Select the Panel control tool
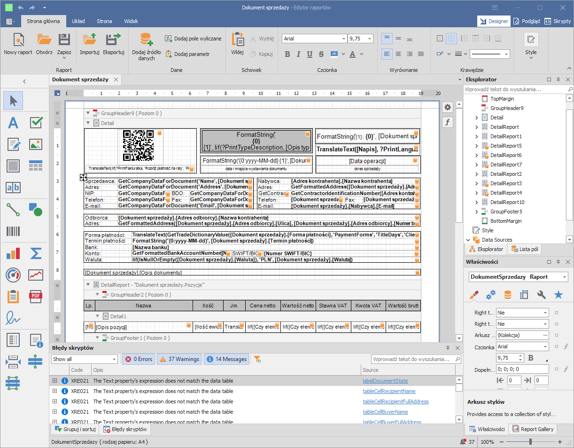The width and height of the screenshot is (574, 448). pos(13,166)
